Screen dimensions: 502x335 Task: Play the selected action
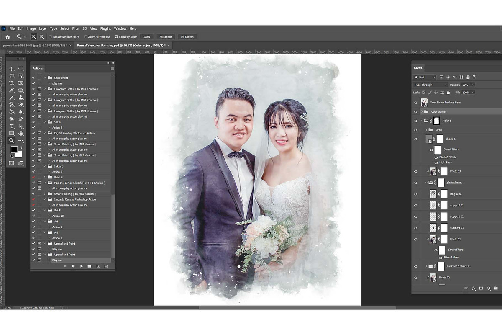82,266
